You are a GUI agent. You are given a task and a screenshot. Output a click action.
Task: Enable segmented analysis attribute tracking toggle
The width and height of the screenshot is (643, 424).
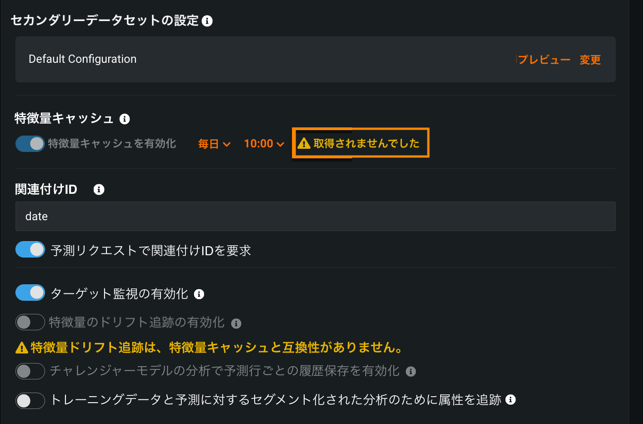[x=30, y=400]
